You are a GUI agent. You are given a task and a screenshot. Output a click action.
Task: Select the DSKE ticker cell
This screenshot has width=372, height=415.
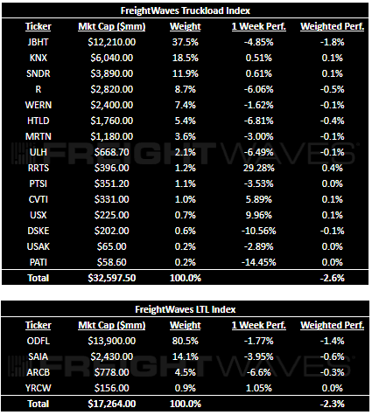click(x=39, y=231)
